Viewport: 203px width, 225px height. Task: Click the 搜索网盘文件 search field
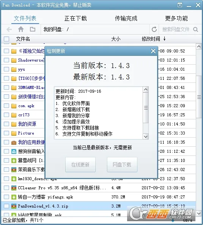pyautogui.click(x=176, y=29)
